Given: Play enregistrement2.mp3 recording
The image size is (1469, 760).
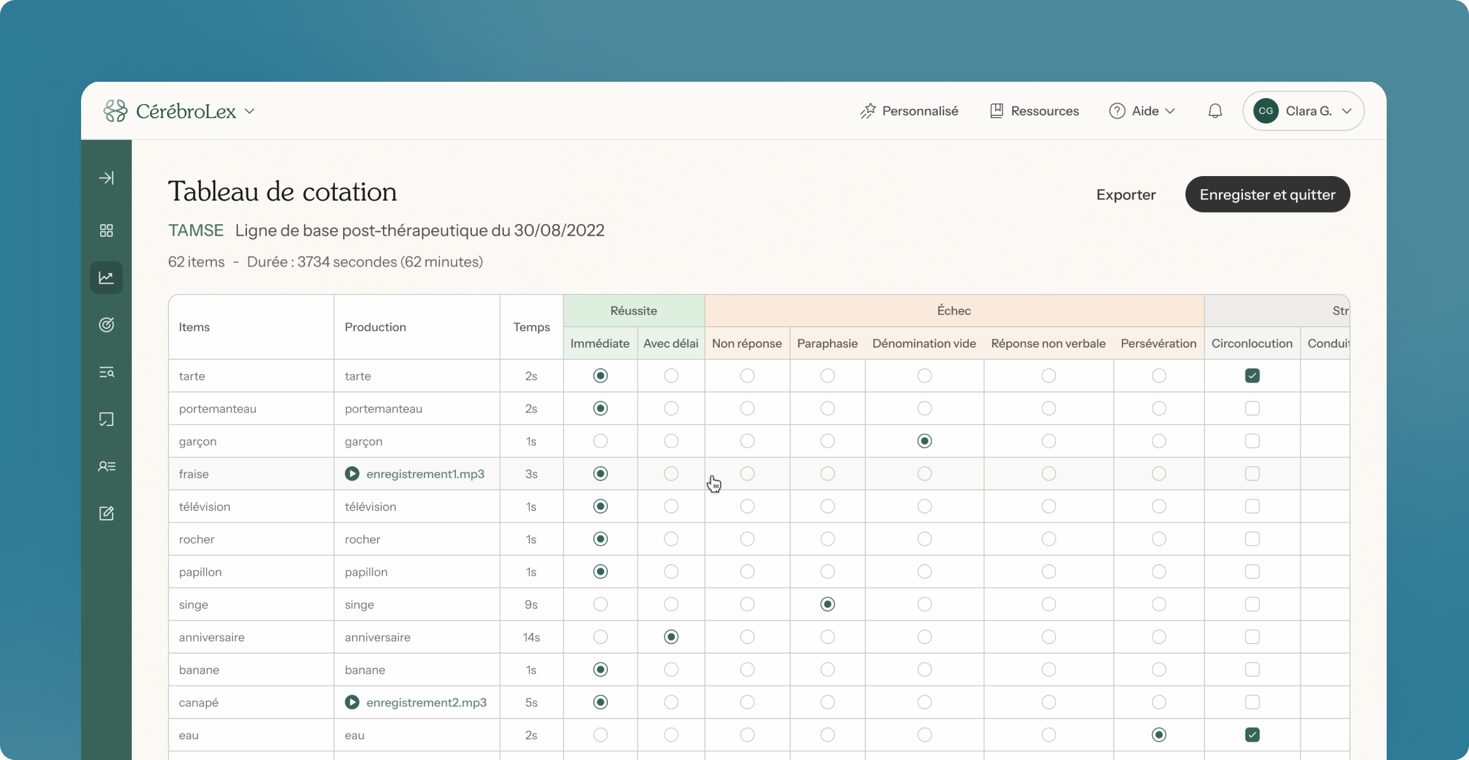Looking at the screenshot, I should [352, 702].
